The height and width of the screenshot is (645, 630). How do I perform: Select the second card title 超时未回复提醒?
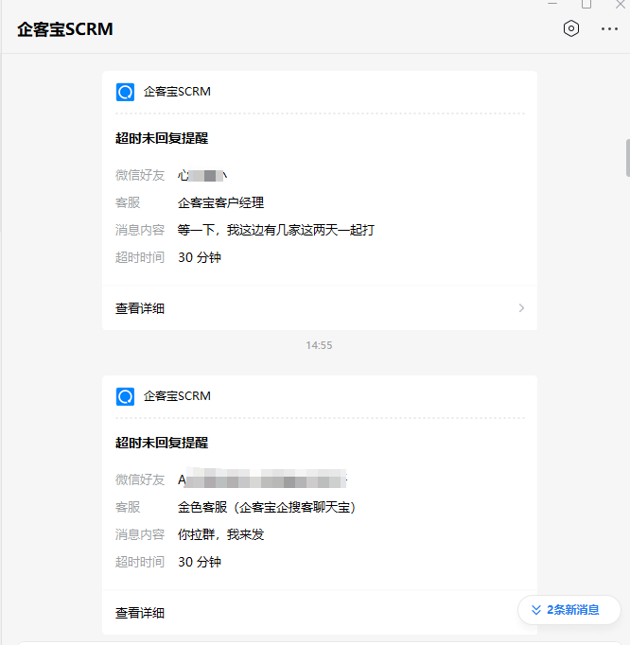[x=162, y=443]
